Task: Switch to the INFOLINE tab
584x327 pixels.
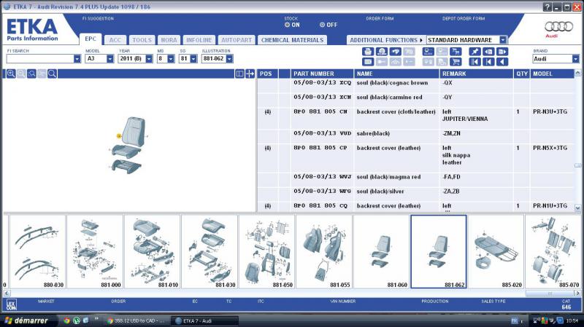Action: coord(199,40)
